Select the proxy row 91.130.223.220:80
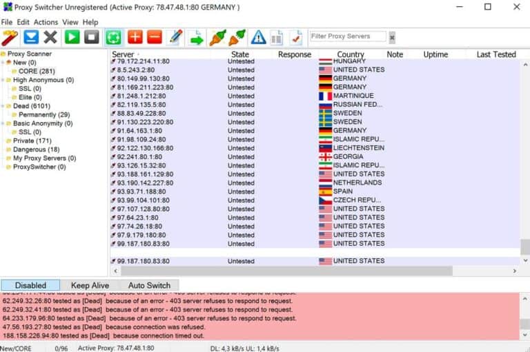The width and height of the screenshot is (530, 352). point(315,122)
